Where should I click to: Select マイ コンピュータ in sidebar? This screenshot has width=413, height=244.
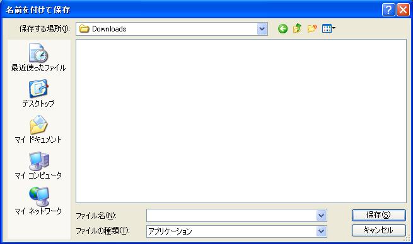click(x=38, y=165)
